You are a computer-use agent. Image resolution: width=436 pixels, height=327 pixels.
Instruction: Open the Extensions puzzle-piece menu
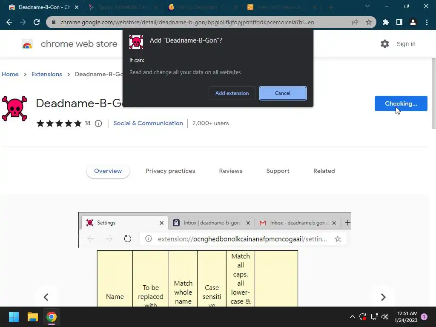tap(385, 22)
